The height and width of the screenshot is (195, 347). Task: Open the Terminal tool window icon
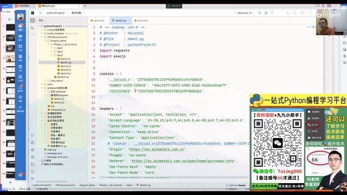coord(33,164)
